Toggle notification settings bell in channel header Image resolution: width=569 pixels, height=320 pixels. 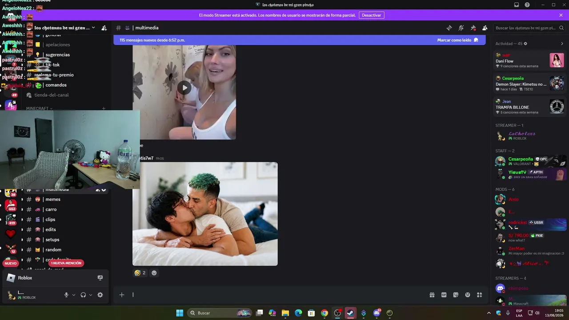pyautogui.click(x=461, y=28)
